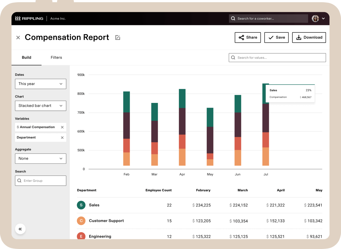This screenshot has height=249, width=341.
Task: Click the magnifier icon in Enter Group
Action: 19,181
